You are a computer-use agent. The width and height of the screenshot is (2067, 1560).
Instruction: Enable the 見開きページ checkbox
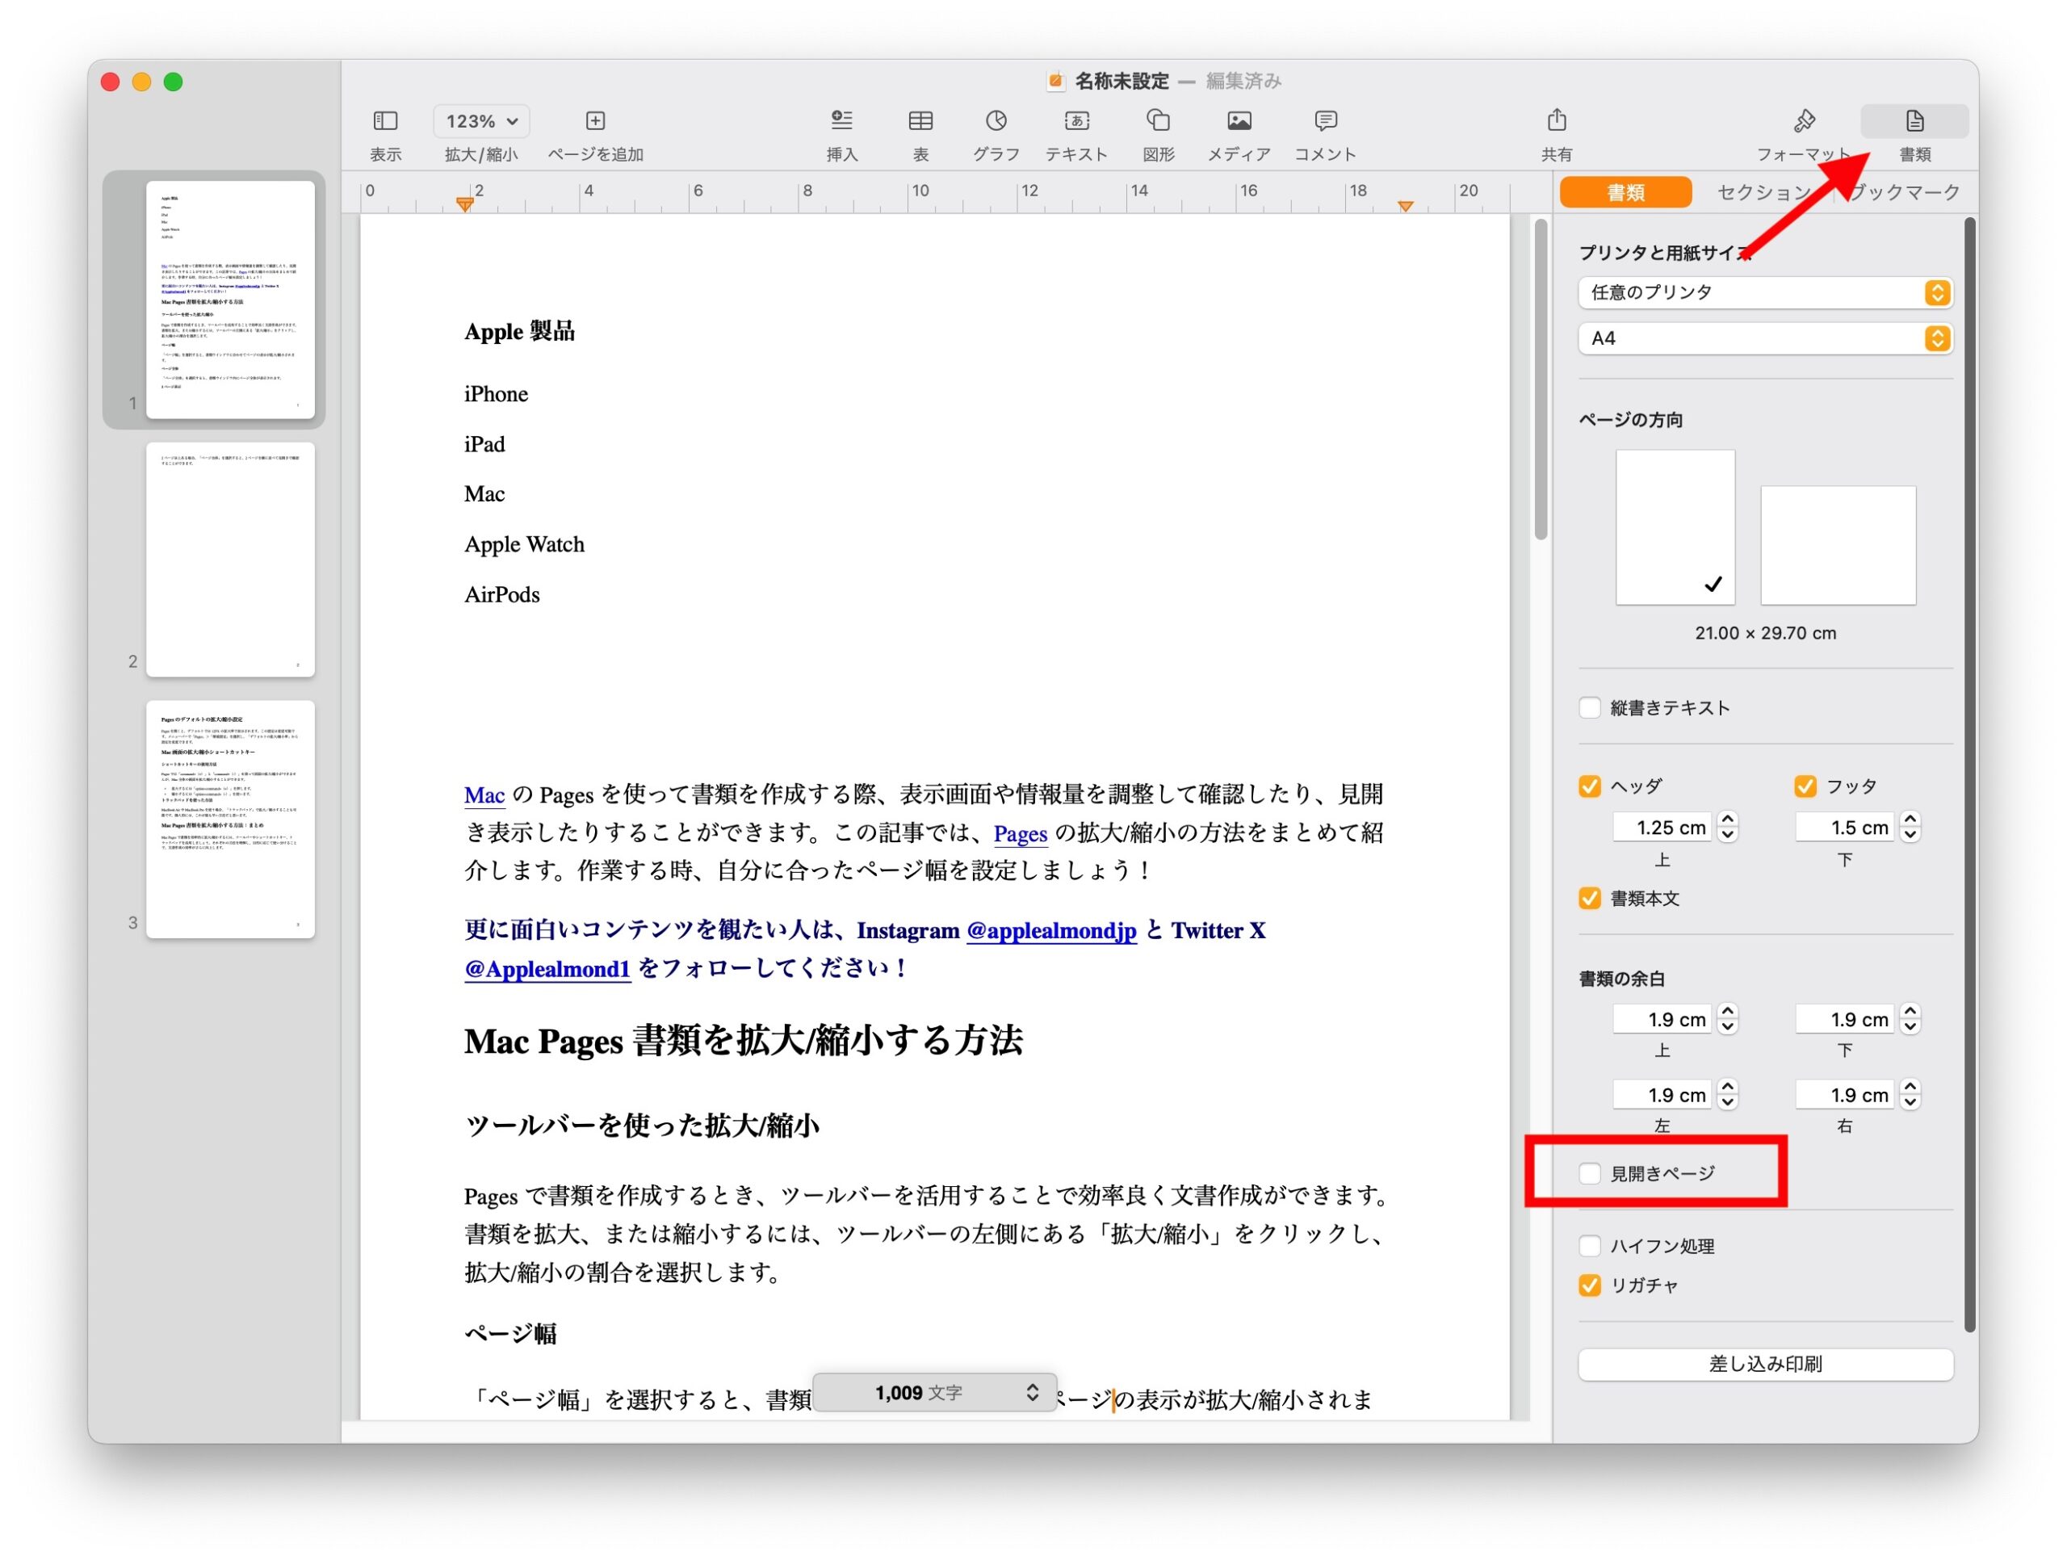click(1588, 1173)
